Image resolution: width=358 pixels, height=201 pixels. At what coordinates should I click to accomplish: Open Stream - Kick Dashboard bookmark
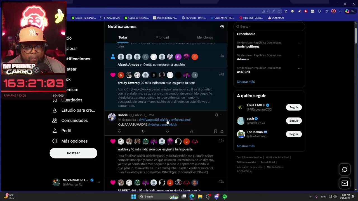(83, 18)
